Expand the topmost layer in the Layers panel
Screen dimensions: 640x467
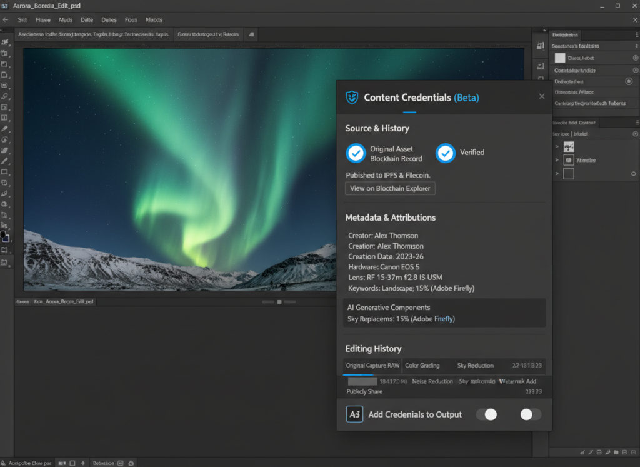tap(557, 146)
